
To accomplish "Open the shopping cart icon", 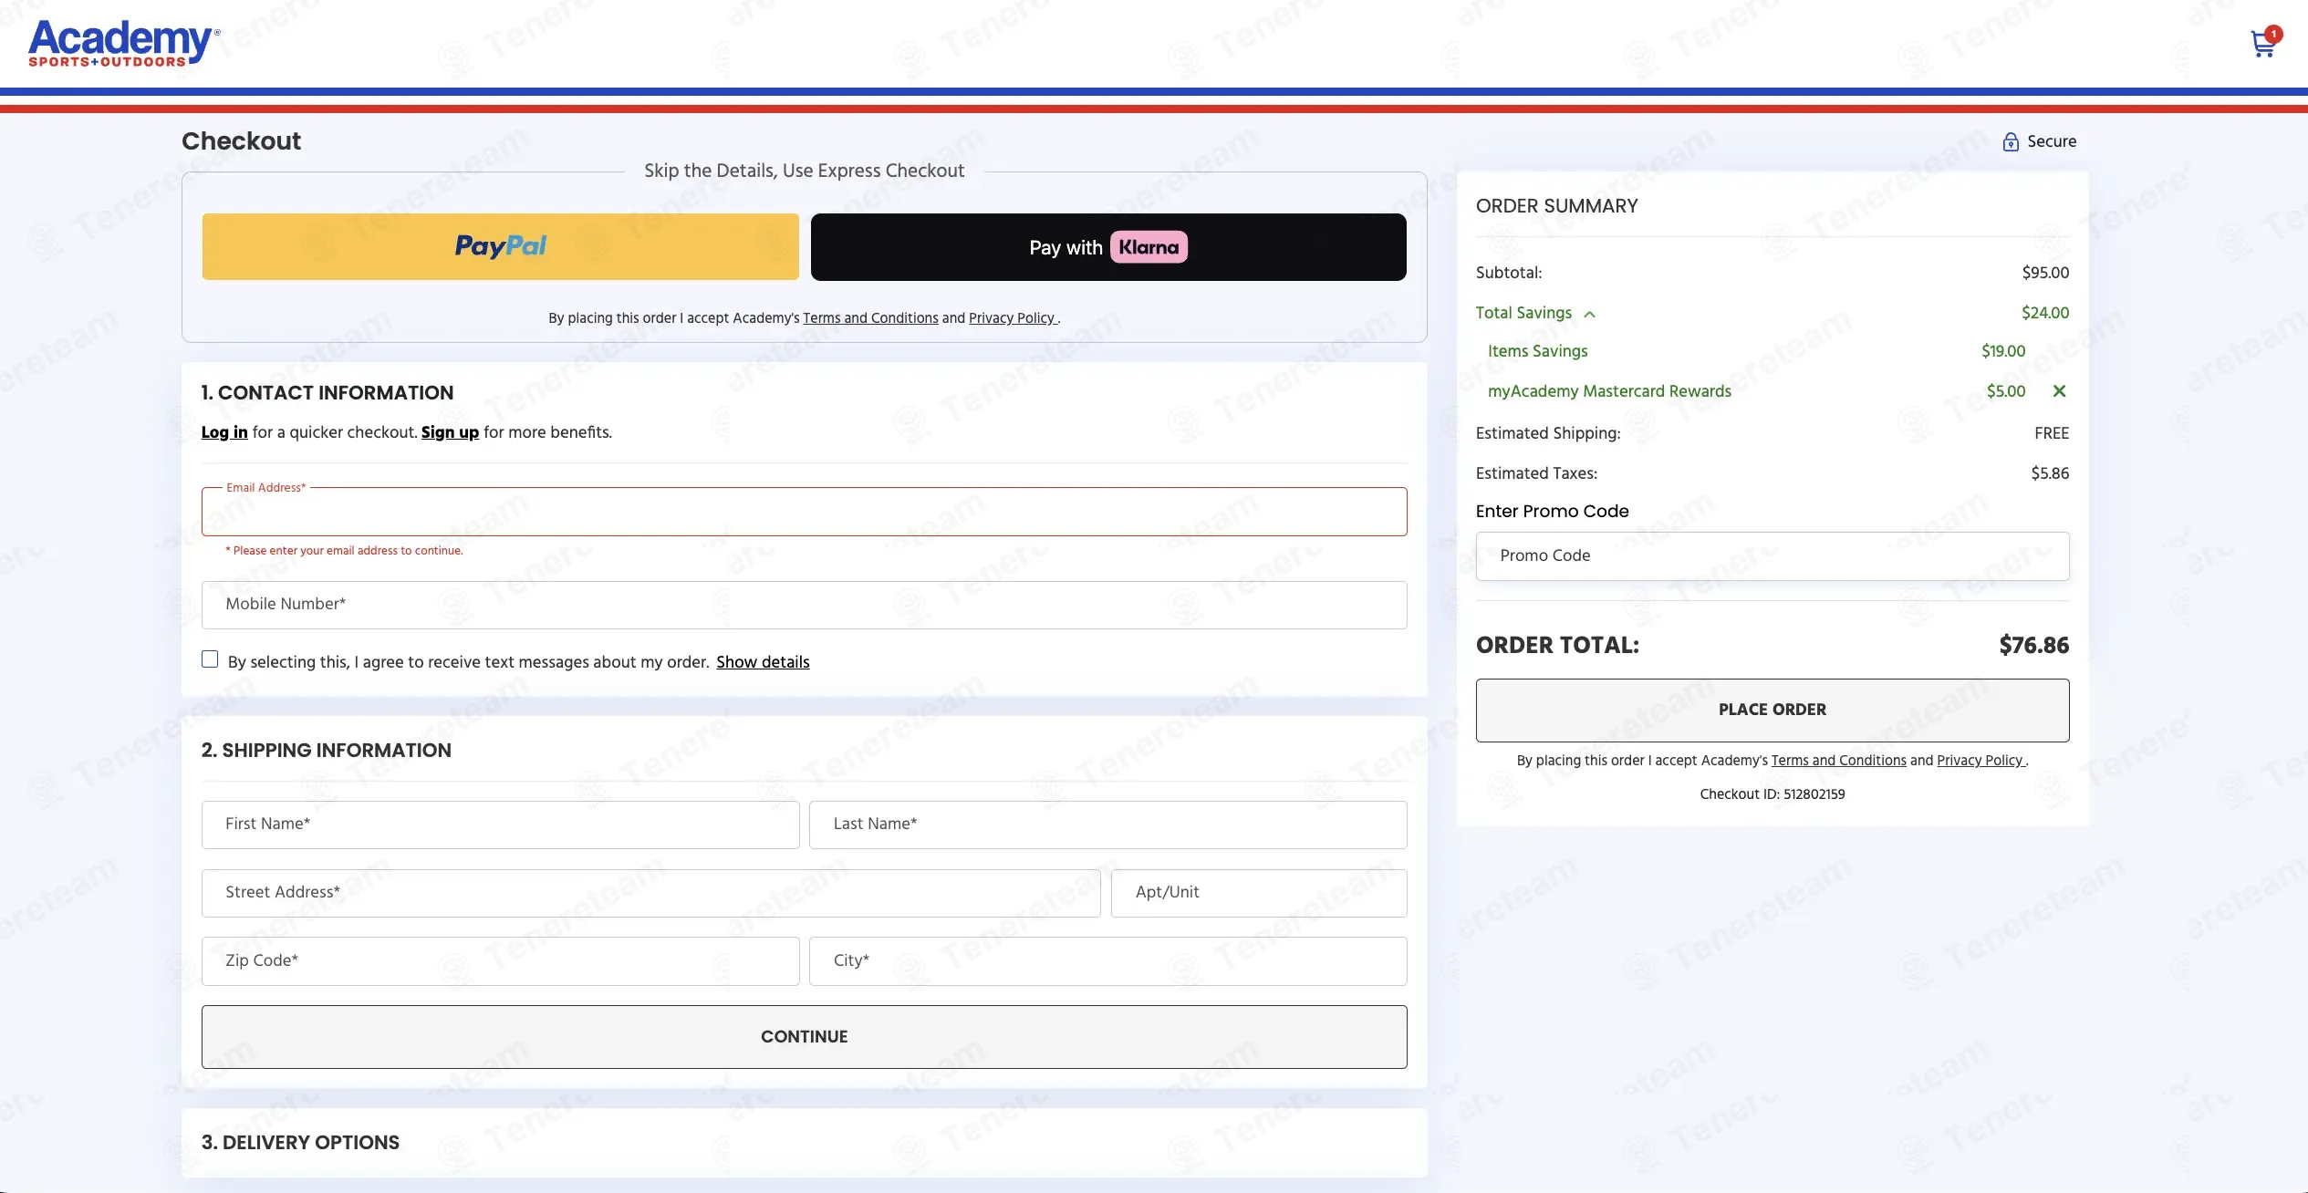I will tap(2264, 42).
